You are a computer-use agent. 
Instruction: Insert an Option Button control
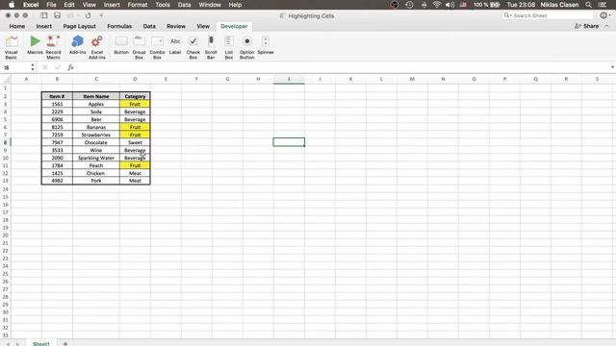[x=246, y=47]
